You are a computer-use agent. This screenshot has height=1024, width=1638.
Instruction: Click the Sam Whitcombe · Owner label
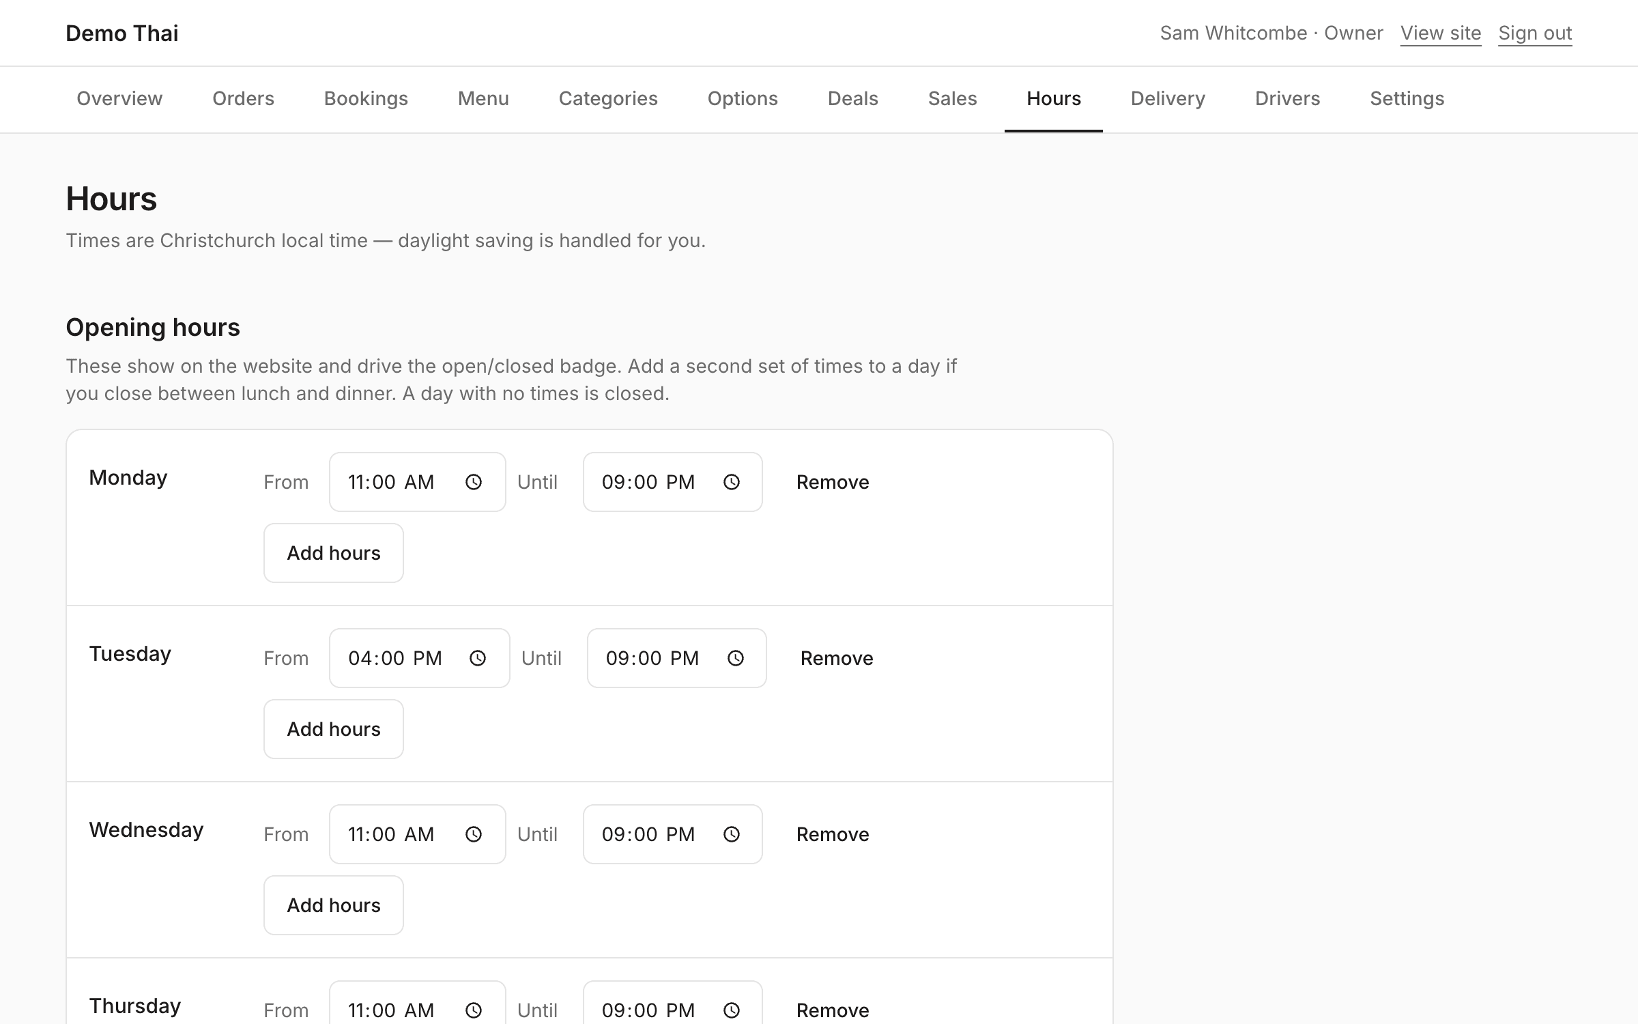coord(1271,33)
